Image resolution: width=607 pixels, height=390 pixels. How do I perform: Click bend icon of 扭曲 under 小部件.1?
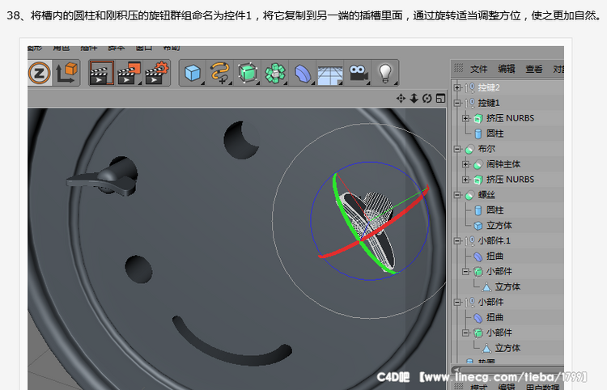(x=478, y=256)
